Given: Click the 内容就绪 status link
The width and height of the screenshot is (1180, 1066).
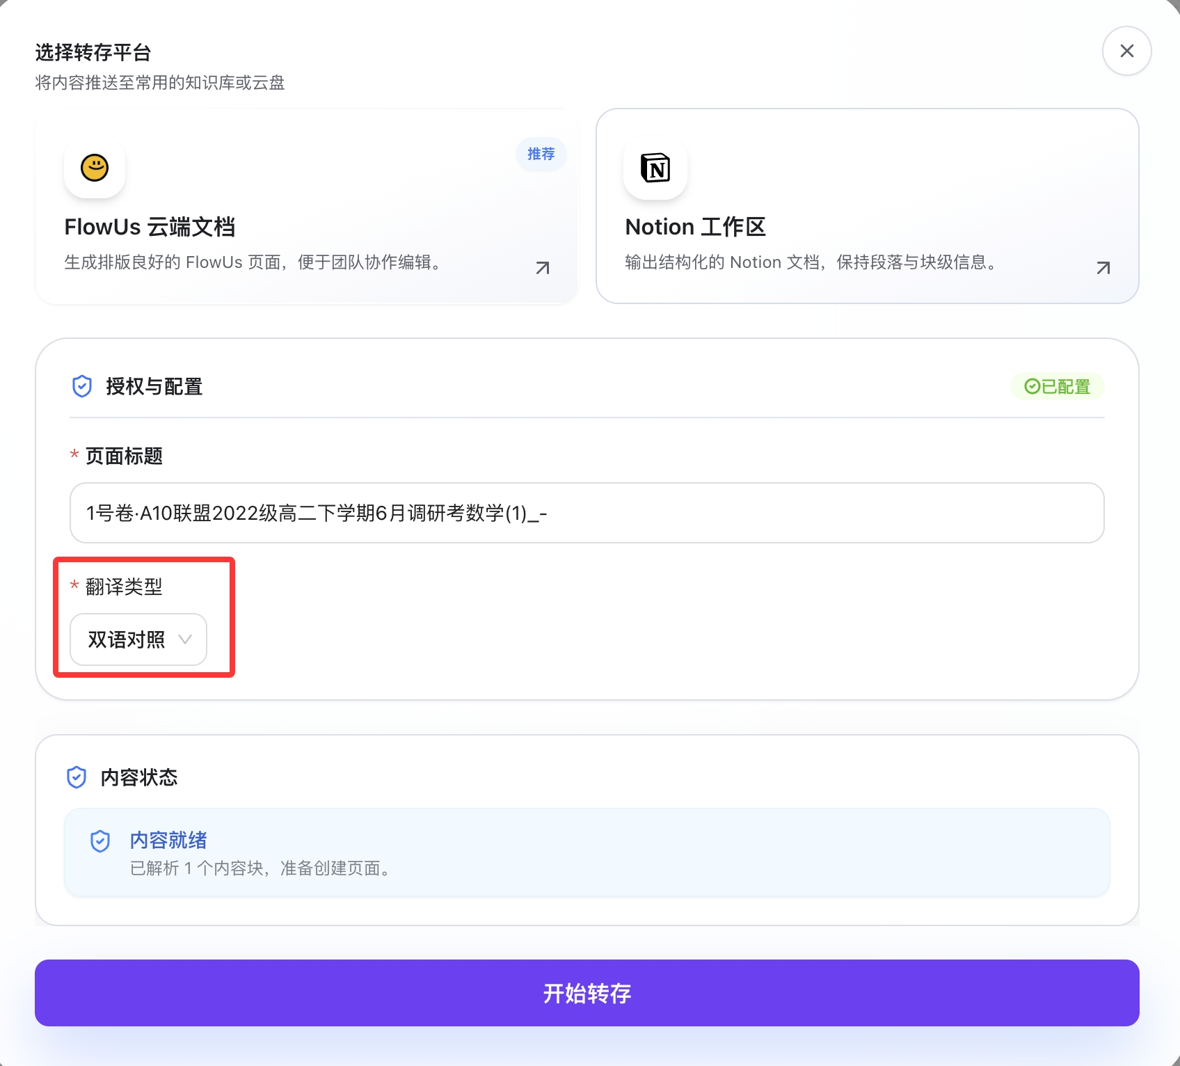Looking at the screenshot, I should point(167,841).
